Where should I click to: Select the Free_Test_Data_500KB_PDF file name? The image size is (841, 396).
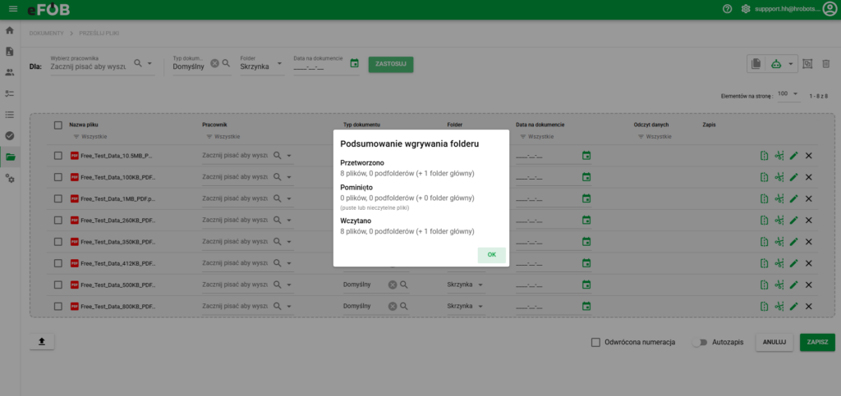[118, 284]
